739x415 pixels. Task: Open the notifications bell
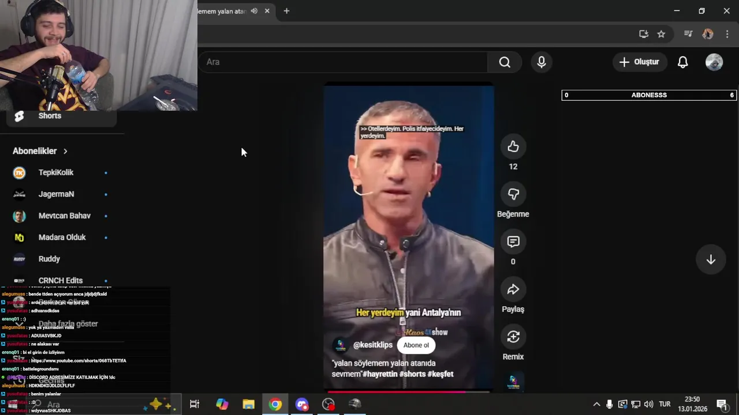pos(682,62)
